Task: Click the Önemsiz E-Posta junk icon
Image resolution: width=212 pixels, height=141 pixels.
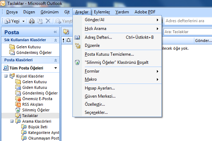Action: [18, 99]
